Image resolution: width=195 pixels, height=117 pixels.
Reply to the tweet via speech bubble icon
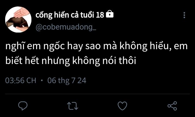pyautogui.click(x=23, y=106)
